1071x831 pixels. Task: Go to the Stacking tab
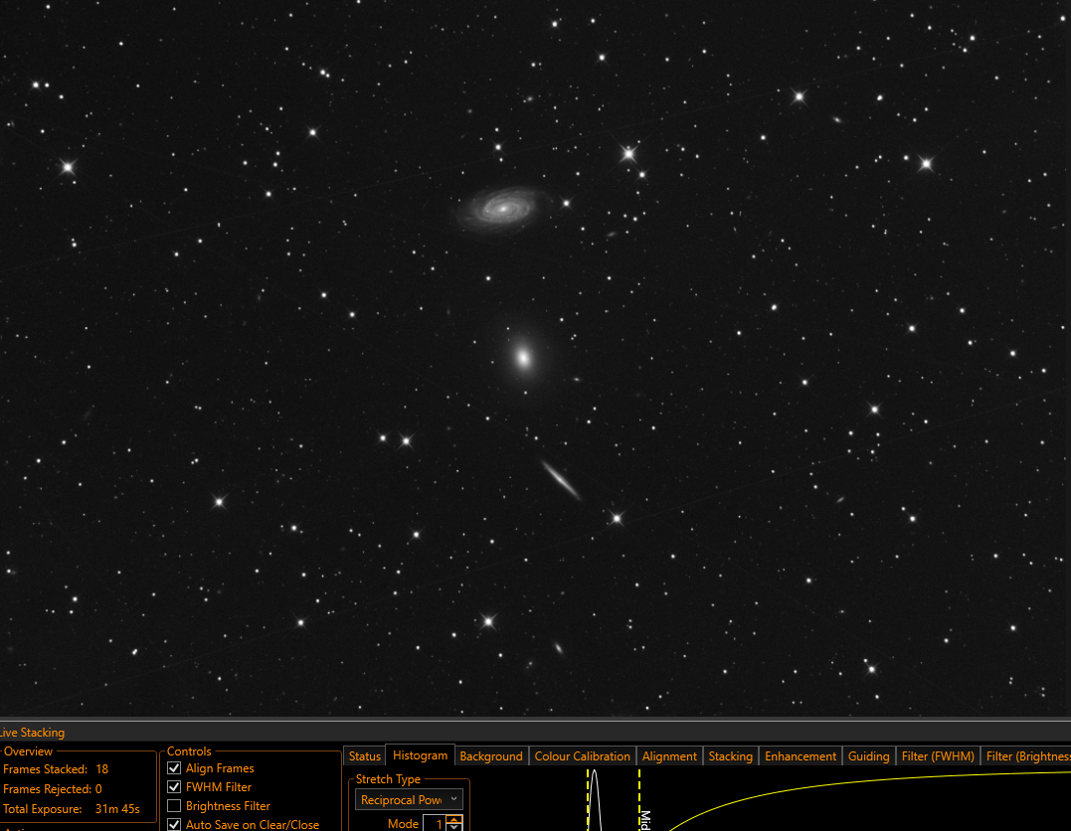coord(730,755)
